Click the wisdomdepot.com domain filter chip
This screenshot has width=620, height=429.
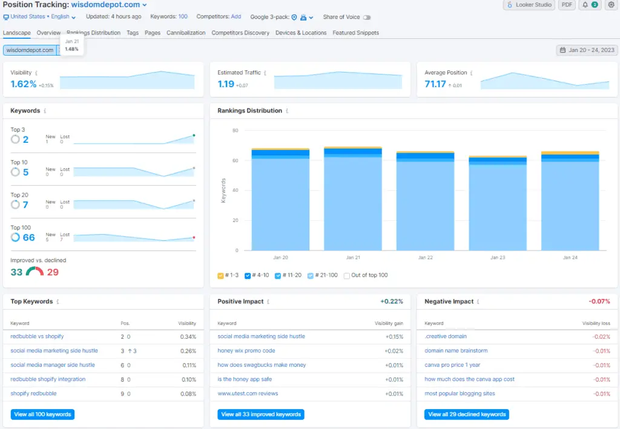tap(30, 50)
